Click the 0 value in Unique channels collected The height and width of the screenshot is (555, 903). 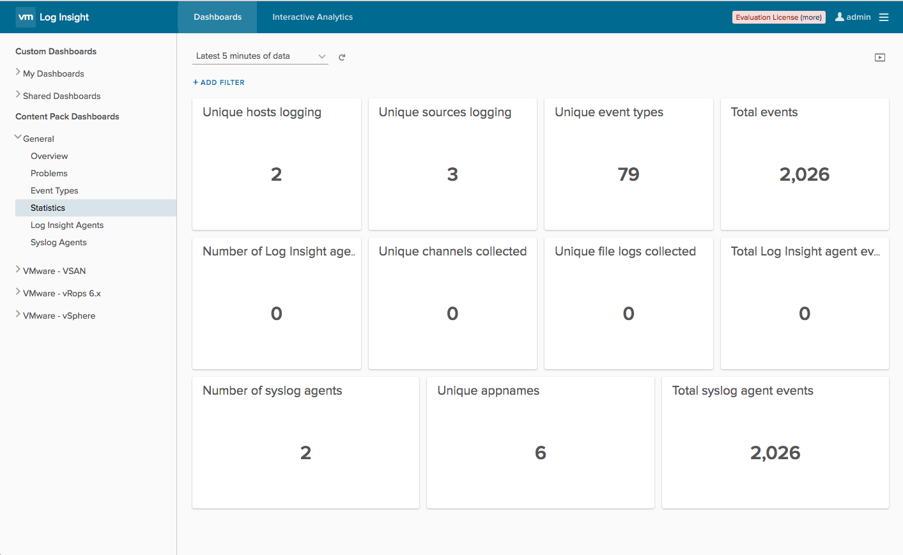[452, 314]
